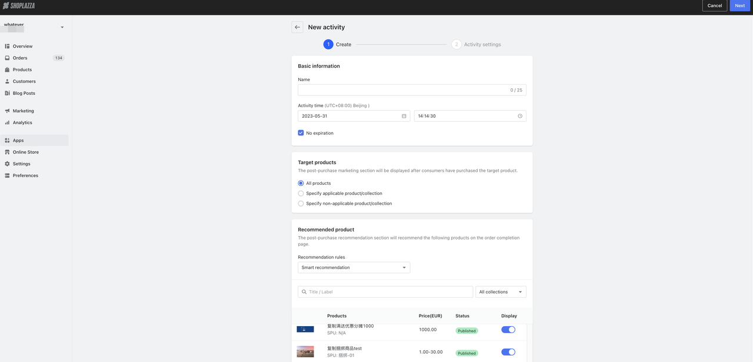This screenshot has height=362, width=753.
Task: Click the activity time field 14:14:30
Action: (470, 116)
